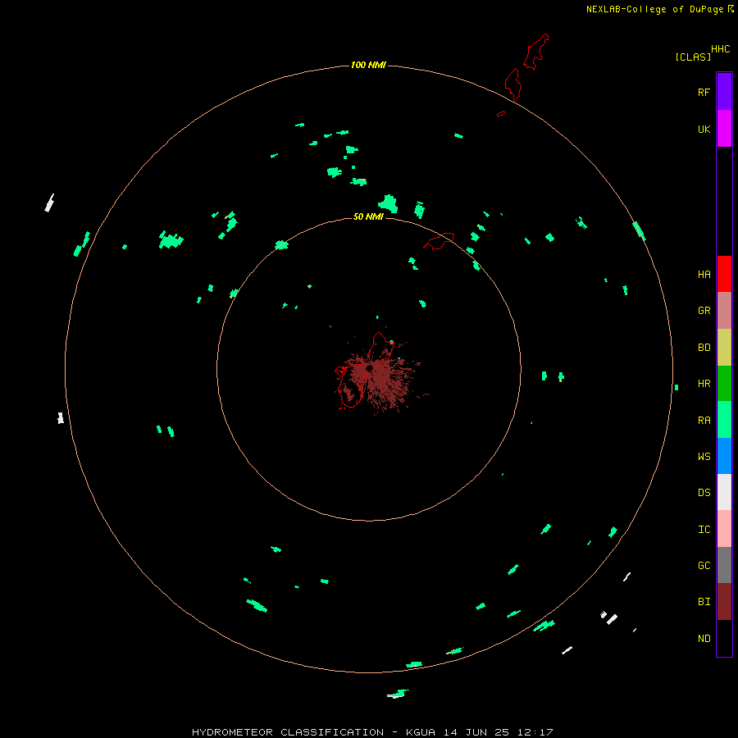The image size is (738, 738).
Task: Click the BI legend label
Action: [704, 602]
